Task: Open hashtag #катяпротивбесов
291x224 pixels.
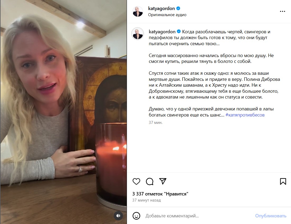Action: tap(245, 115)
